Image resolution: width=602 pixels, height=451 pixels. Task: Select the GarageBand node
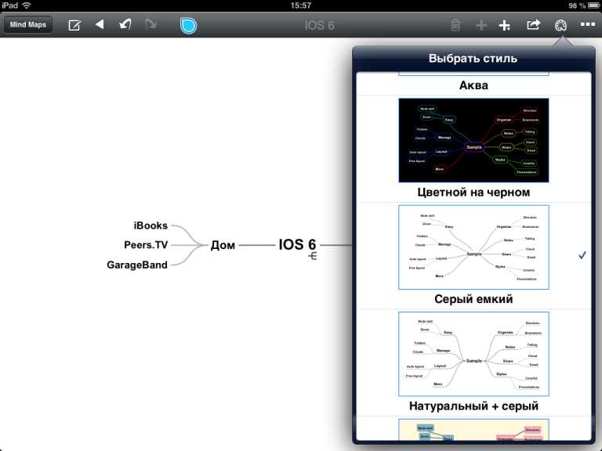coord(137,265)
